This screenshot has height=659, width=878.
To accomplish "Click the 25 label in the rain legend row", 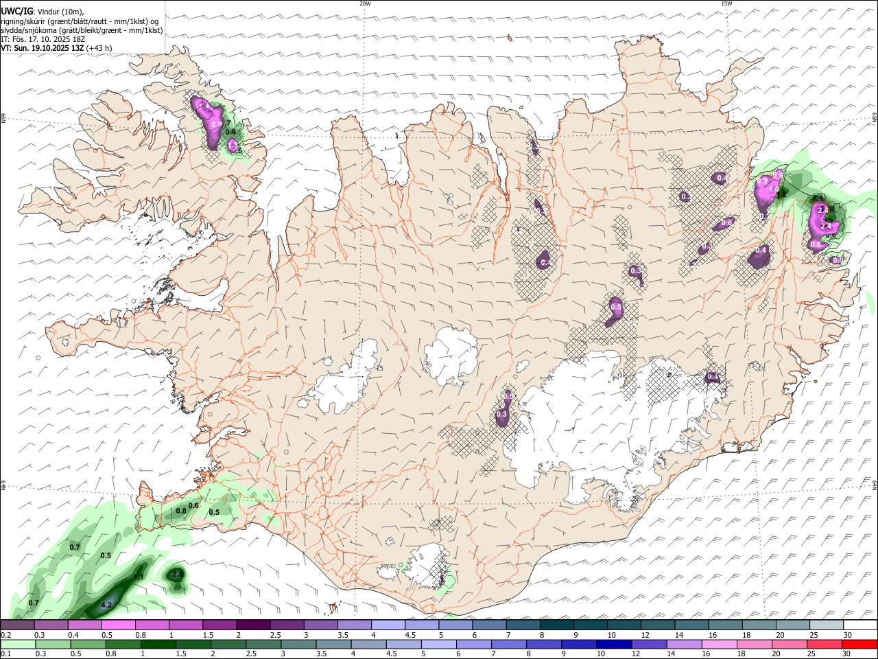I will tap(813, 654).
